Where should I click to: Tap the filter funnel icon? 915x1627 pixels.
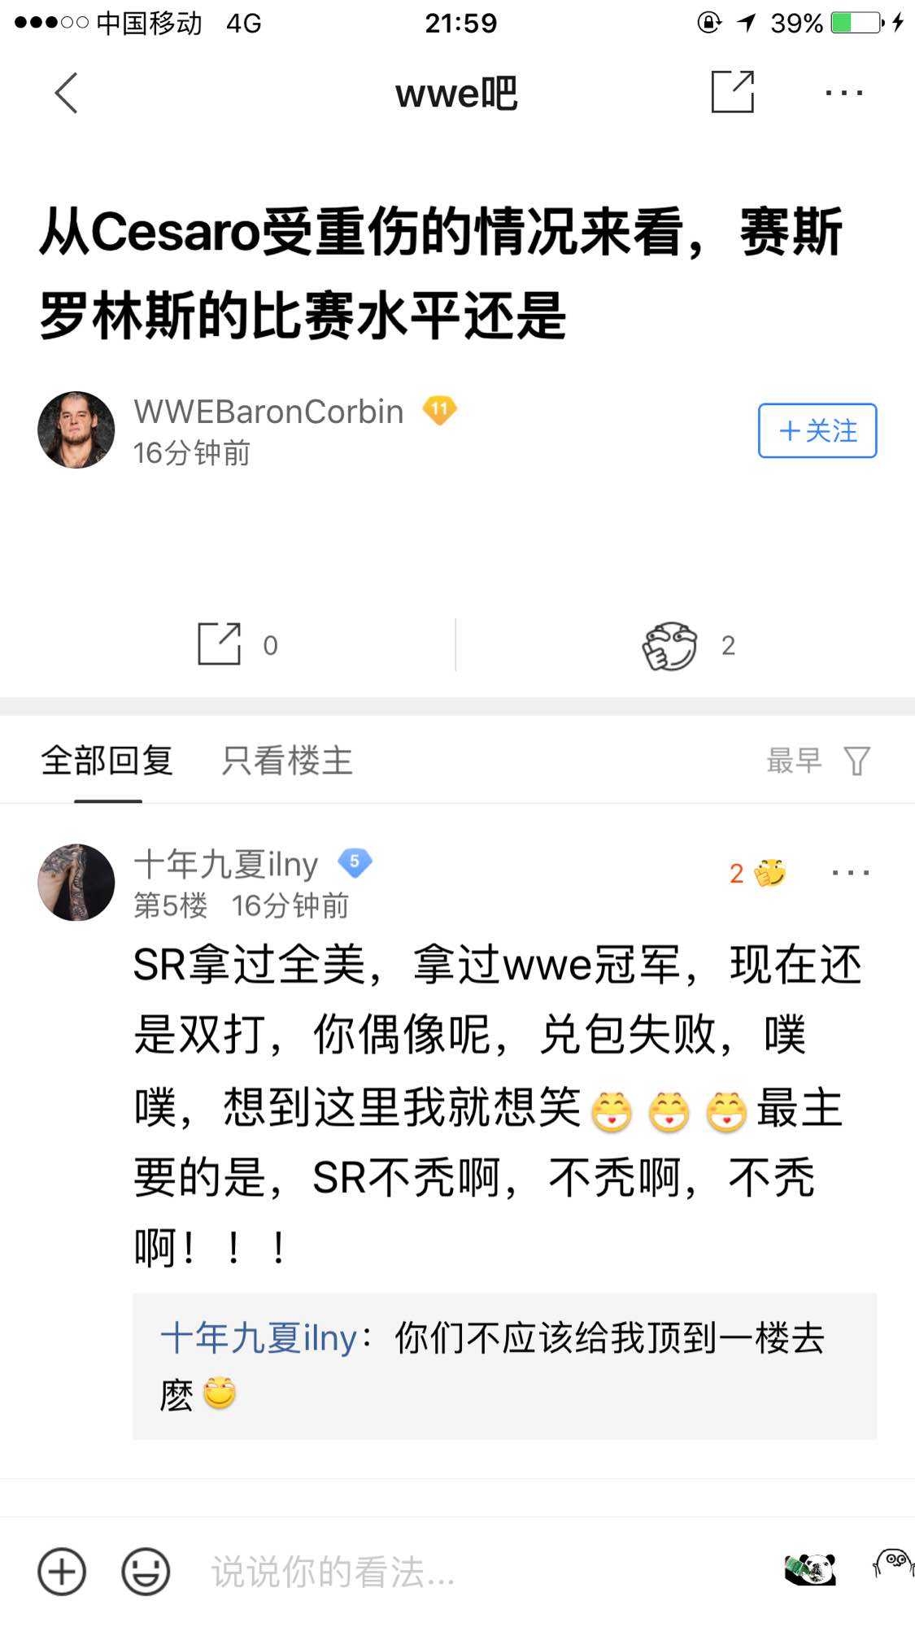click(x=857, y=761)
